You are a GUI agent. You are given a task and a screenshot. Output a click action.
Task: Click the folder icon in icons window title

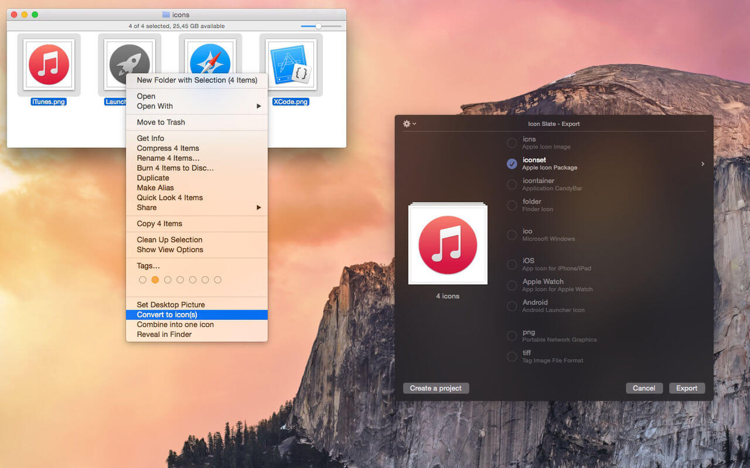[166, 15]
